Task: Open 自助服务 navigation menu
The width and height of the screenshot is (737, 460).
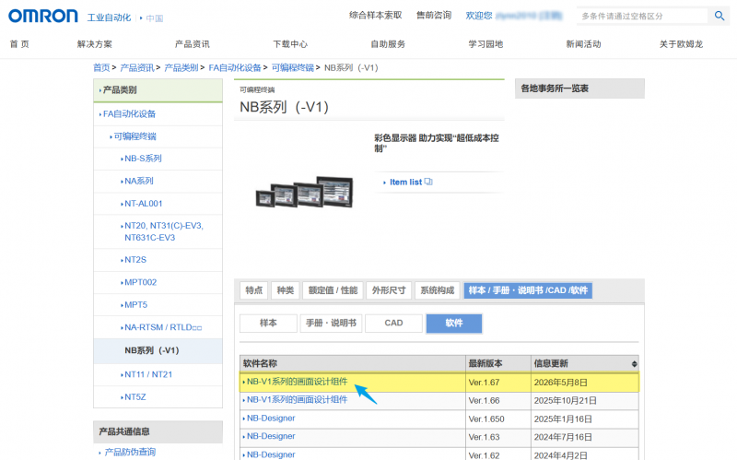Action: [388, 44]
